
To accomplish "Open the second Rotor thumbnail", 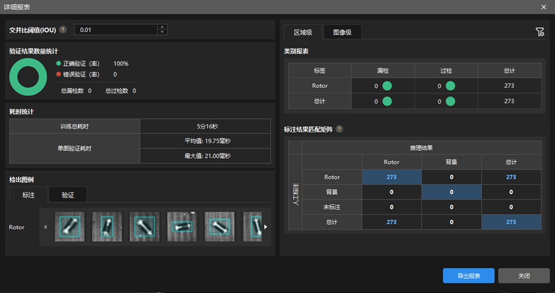I will tap(107, 226).
